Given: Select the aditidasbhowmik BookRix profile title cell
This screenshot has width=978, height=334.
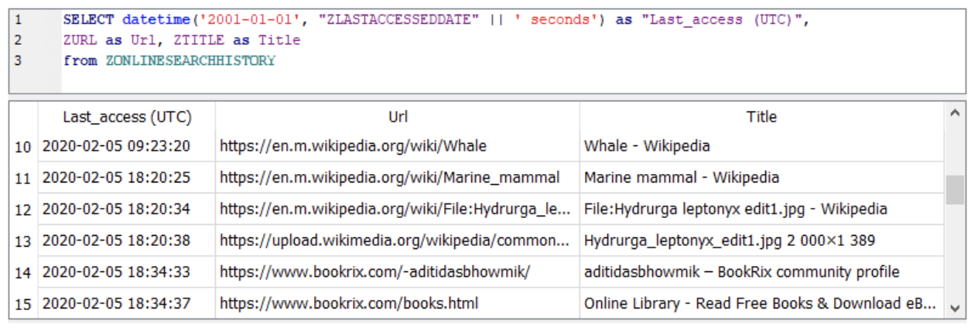Looking at the screenshot, I should tap(761, 272).
